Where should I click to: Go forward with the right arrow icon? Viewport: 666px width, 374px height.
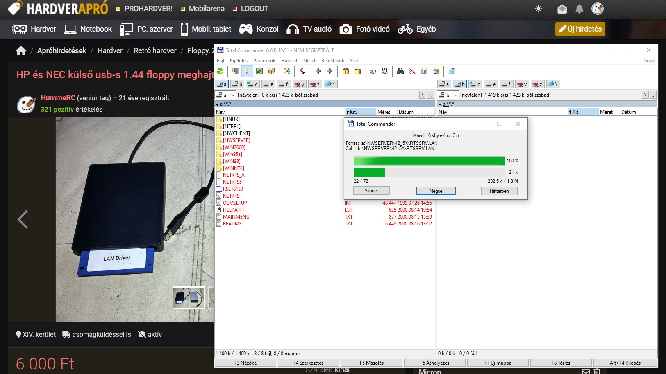click(x=330, y=71)
